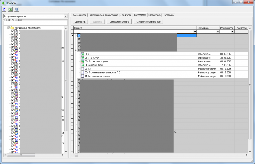
Task: Click Файл отсутствует in the 14 Акт row
Action: pyautogui.click(x=207, y=76)
